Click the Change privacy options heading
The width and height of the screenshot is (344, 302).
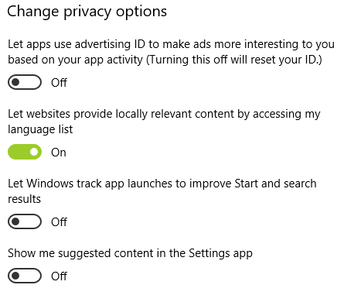[87, 12]
